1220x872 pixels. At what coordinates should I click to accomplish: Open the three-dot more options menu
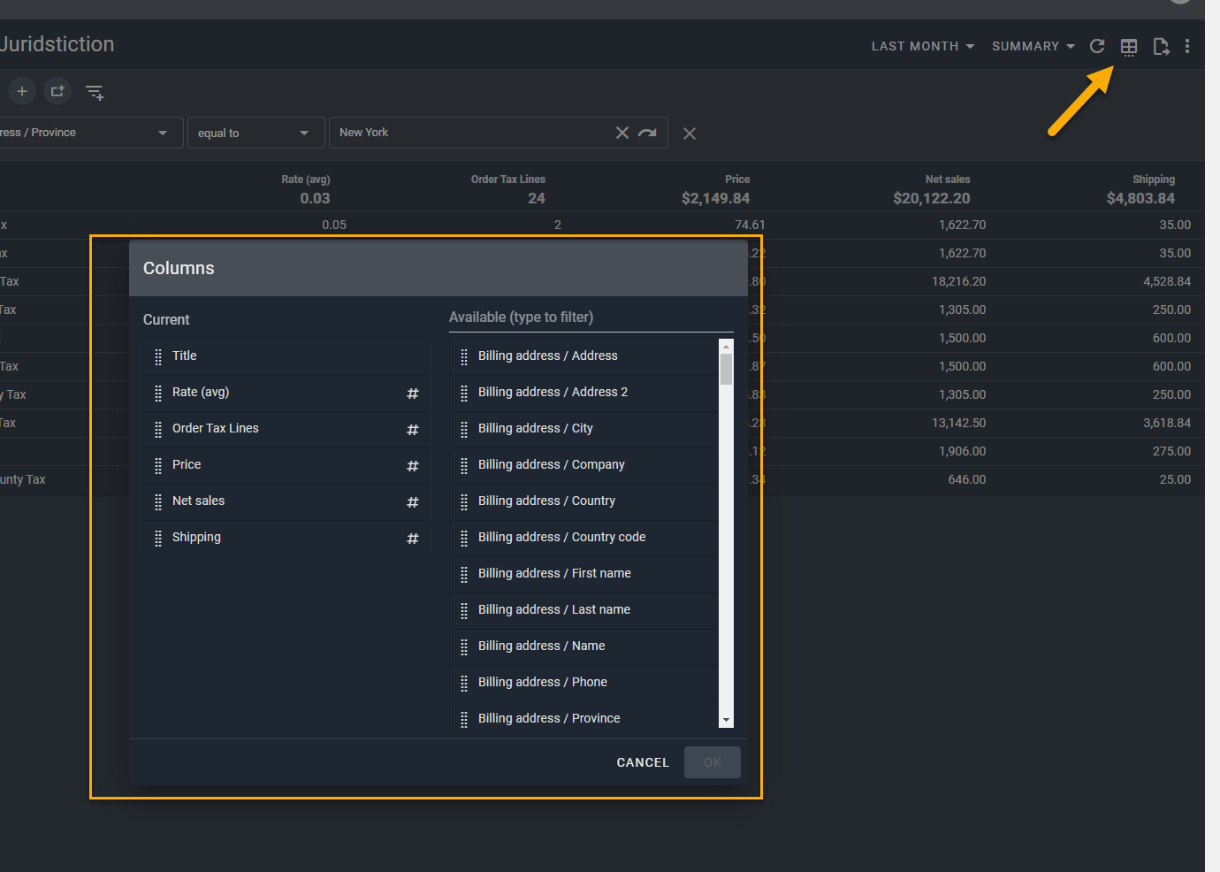coord(1187,46)
